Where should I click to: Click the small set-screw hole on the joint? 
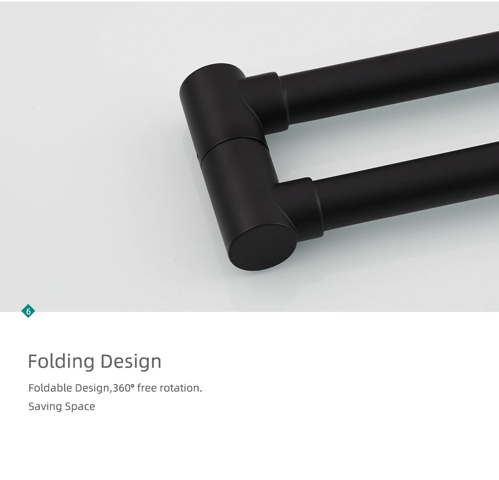pos(197,156)
